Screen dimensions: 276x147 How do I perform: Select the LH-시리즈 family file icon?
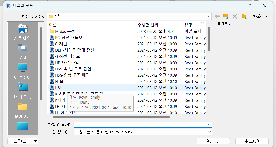(52, 106)
